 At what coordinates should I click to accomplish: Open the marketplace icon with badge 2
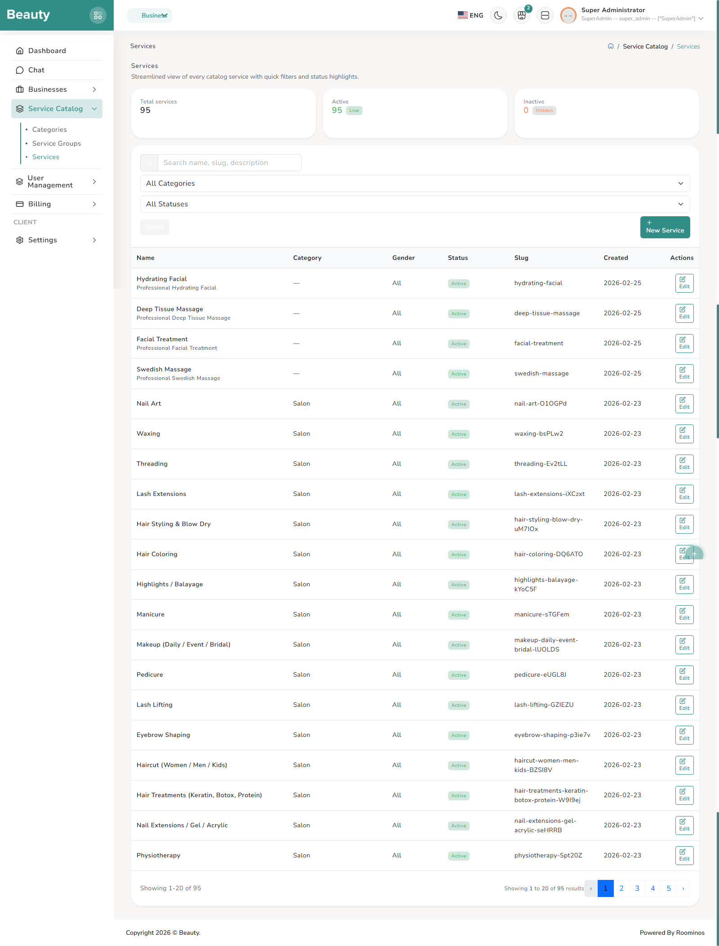[521, 16]
